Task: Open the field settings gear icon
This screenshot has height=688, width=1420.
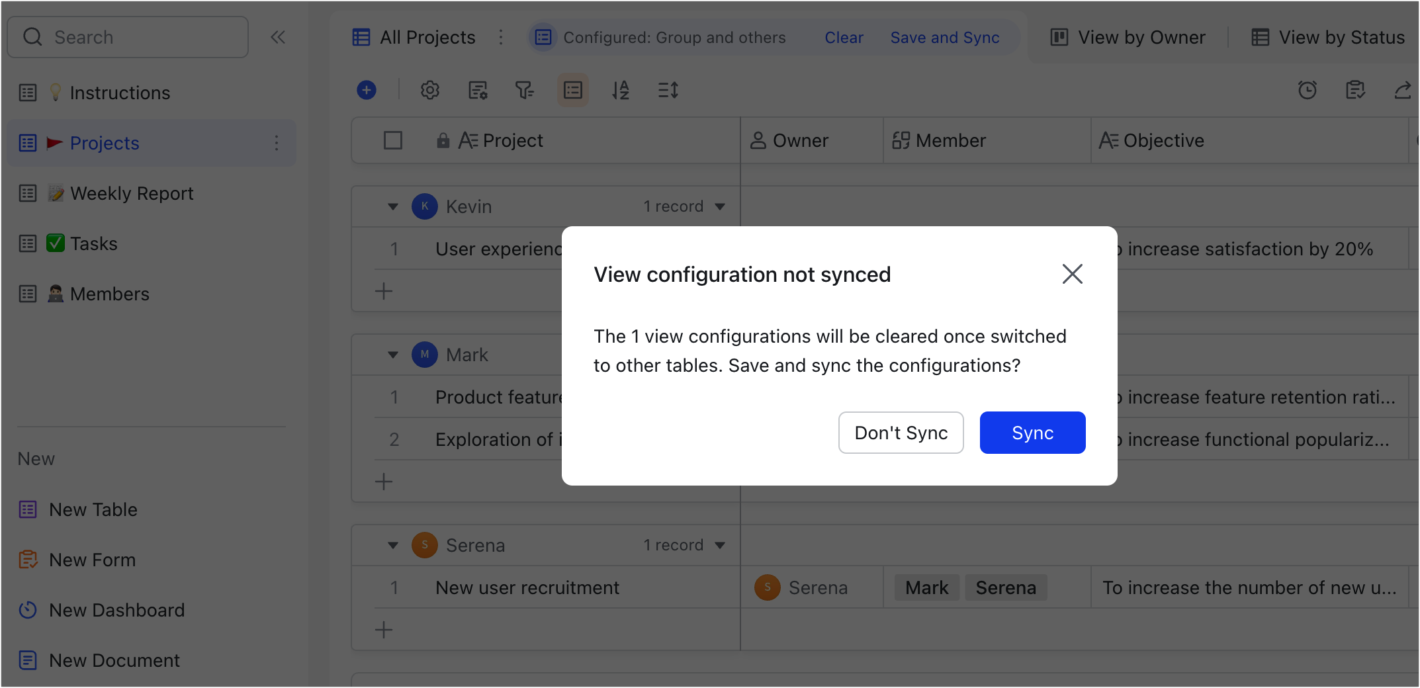Action: [430, 90]
